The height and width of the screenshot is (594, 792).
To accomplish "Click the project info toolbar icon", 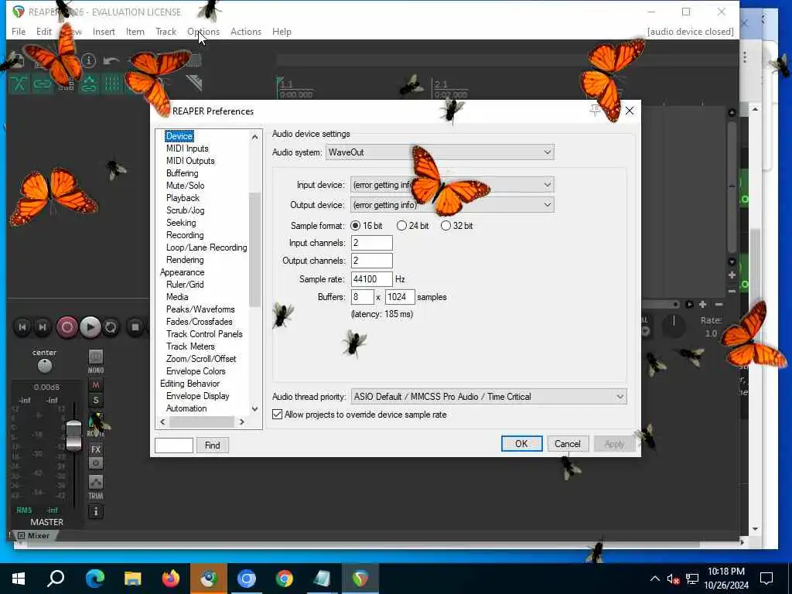I will point(88,60).
